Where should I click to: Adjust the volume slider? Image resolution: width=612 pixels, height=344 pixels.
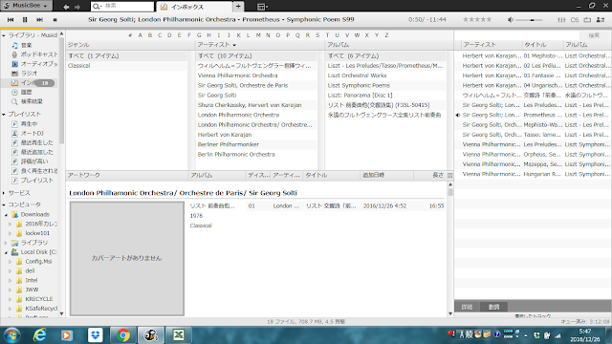[x=529, y=19]
